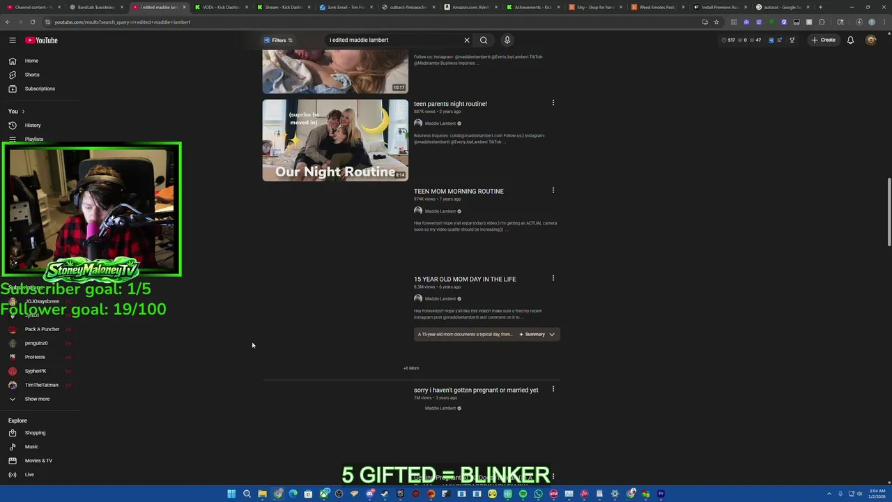892x502 pixels.
Task: Open penguinz0 subscription
Action: (x=36, y=343)
